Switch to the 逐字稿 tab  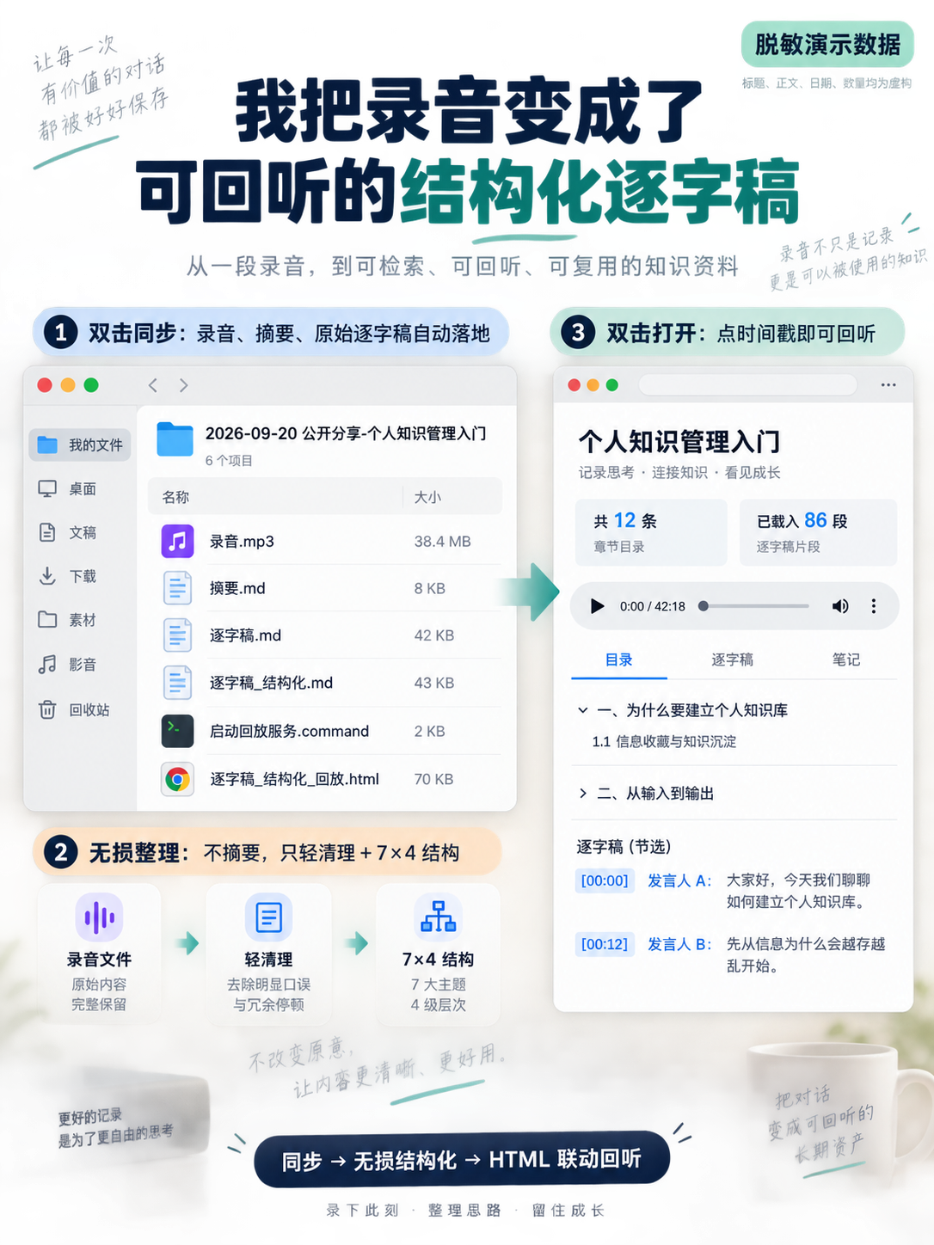732,659
